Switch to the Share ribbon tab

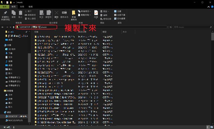[22, 7]
